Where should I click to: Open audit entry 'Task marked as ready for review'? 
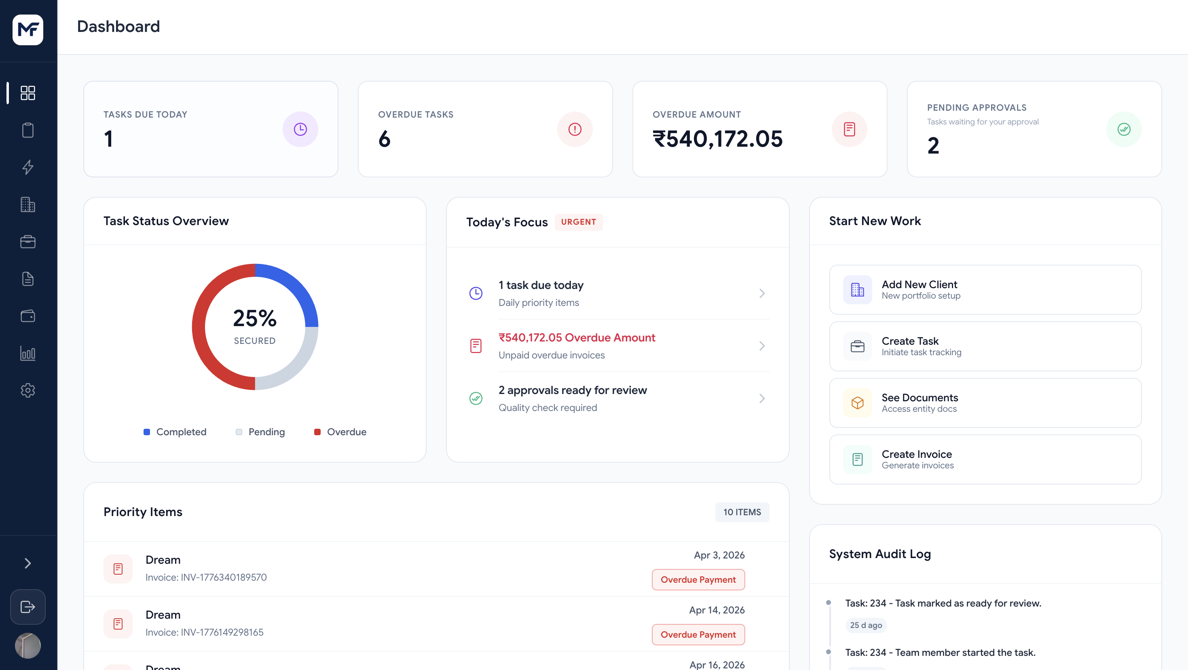(x=943, y=603)
